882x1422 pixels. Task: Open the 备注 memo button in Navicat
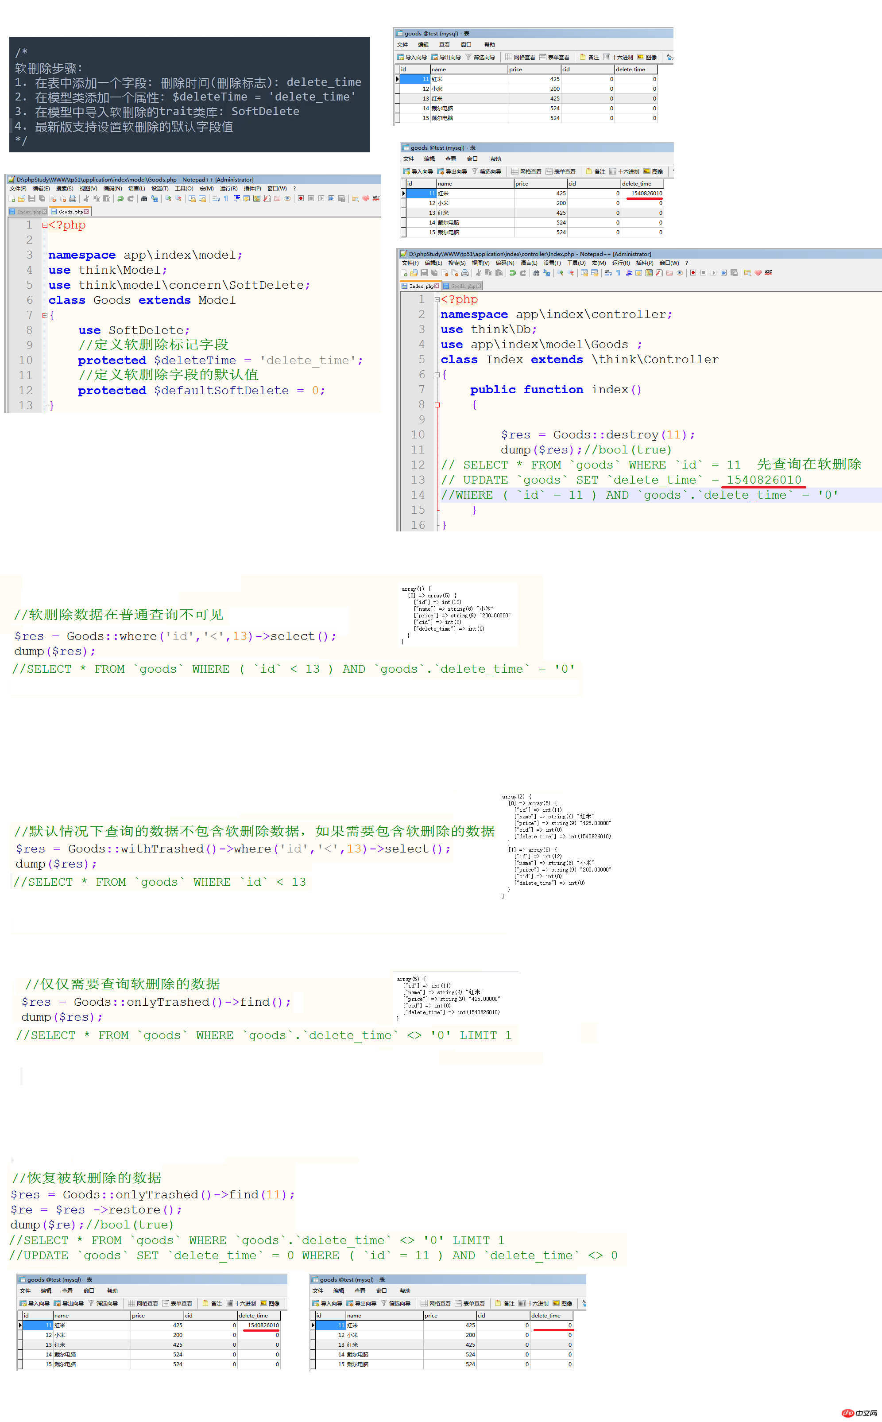[x=591, y=57]
